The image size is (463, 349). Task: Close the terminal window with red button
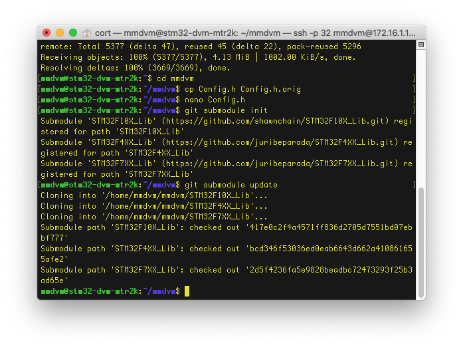(x=46, y=33)
